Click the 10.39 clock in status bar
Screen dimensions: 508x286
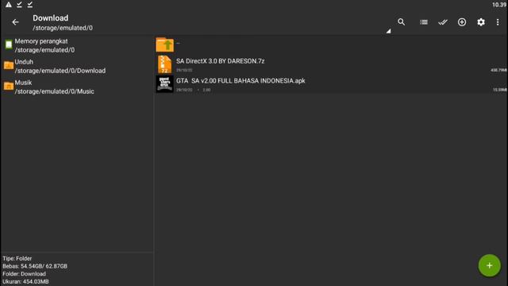[499, 5]
